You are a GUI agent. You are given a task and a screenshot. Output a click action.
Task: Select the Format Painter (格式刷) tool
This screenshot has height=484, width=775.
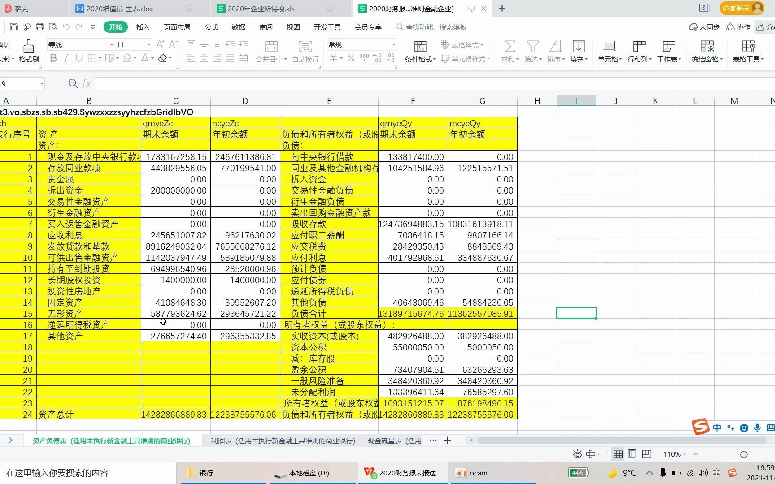click(29, 51)
